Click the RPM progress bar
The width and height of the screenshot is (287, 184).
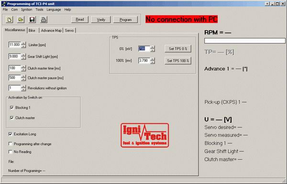coord(245,41)
